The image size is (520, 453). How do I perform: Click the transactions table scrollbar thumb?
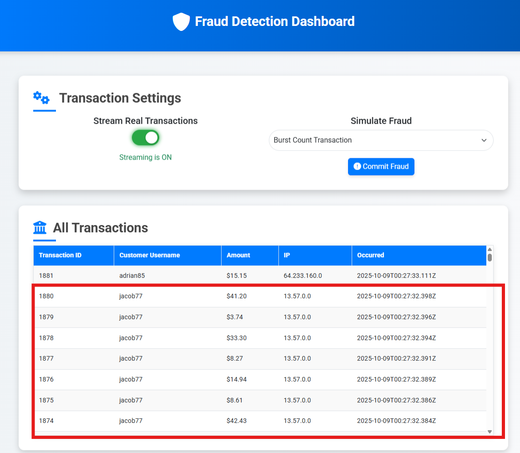click(x=490, y=257)
